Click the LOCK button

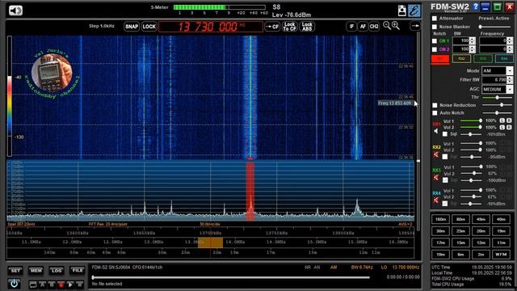pyautogui.click(x=149, y=27)
